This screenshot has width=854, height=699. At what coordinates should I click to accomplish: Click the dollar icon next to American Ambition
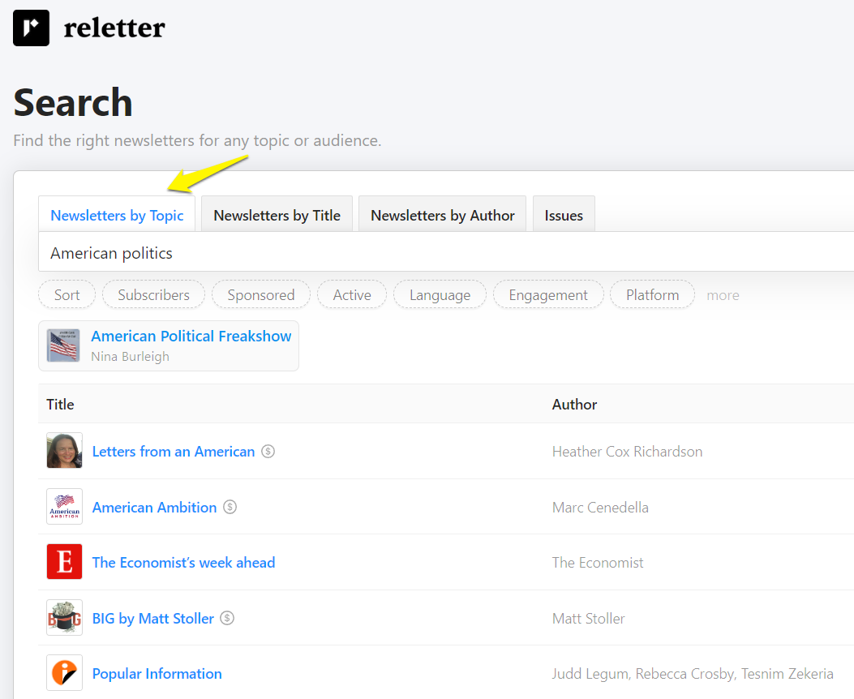(x=230, y=507)
